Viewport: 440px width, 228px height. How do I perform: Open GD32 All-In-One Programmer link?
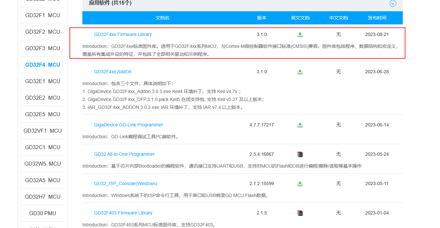124,154
